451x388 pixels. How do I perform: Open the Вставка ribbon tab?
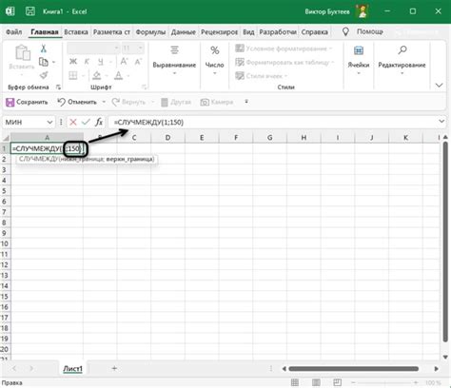[76, 32]
